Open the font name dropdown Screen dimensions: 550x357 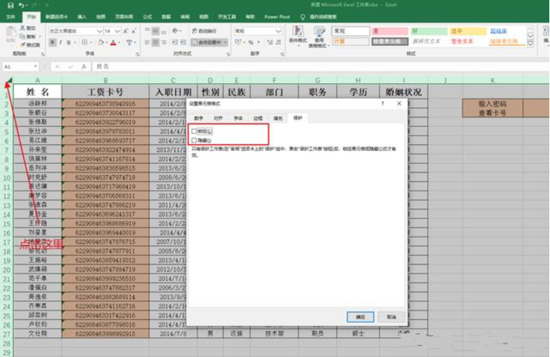click(100, 31)
